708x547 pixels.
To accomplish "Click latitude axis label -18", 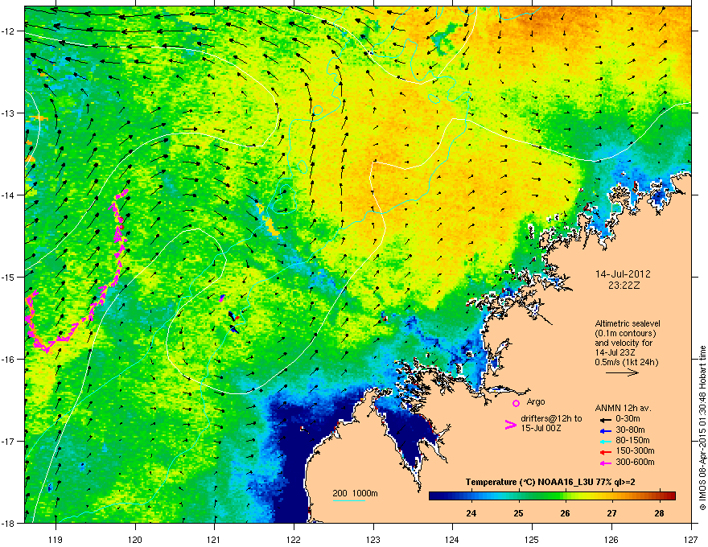I will pyautogui.click(x=8, y=523).
